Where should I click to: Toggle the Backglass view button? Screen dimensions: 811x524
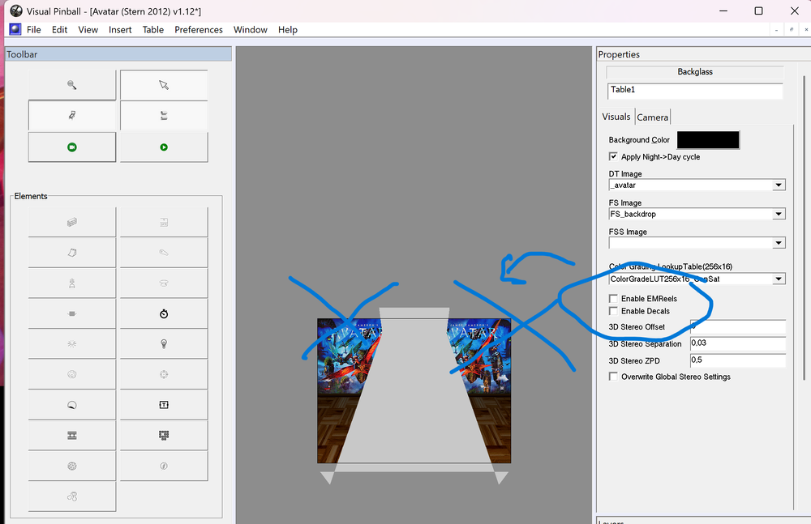click(164, 116)
